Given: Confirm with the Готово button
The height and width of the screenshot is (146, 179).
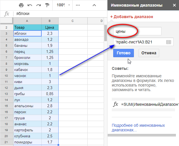Looking at the screenshot, I should coord(124,53).
